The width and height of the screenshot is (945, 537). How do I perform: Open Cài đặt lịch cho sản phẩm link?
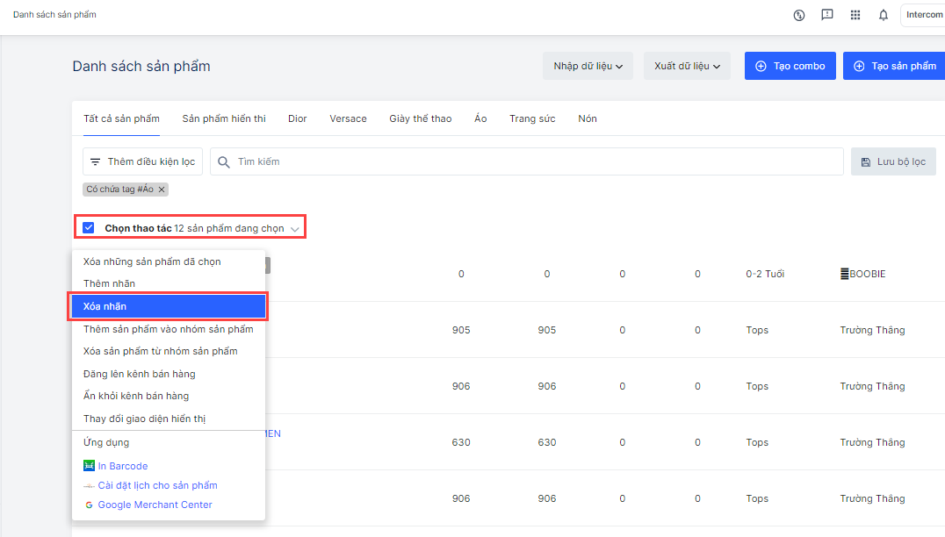pyautogui.click(x=157, y=485)
